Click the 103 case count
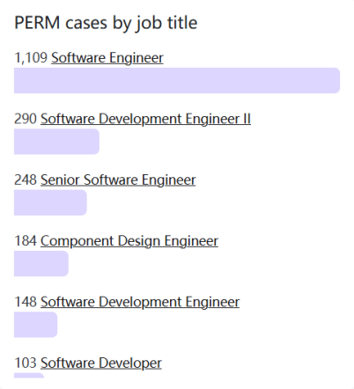354x389 pixels. click(x=26, y=363)
